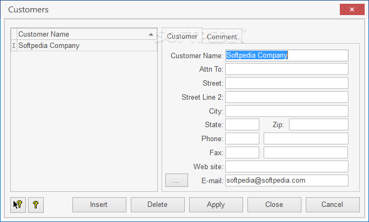Click the Phone area code field
The height and width of the screenshot is (222, 369).
point(242,138)
